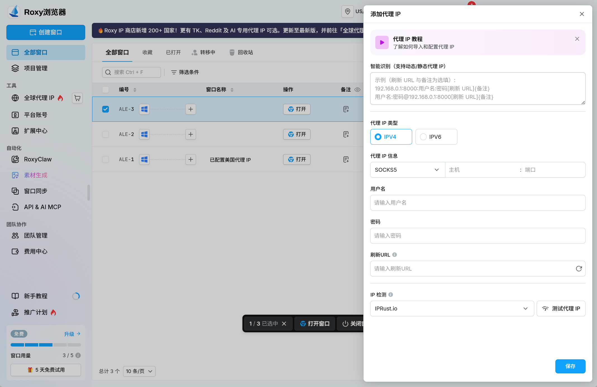The height and width of the screenshot is (387, 597).
Task: Open the IPRust.io detection dropdown
Action: [452, 309]
